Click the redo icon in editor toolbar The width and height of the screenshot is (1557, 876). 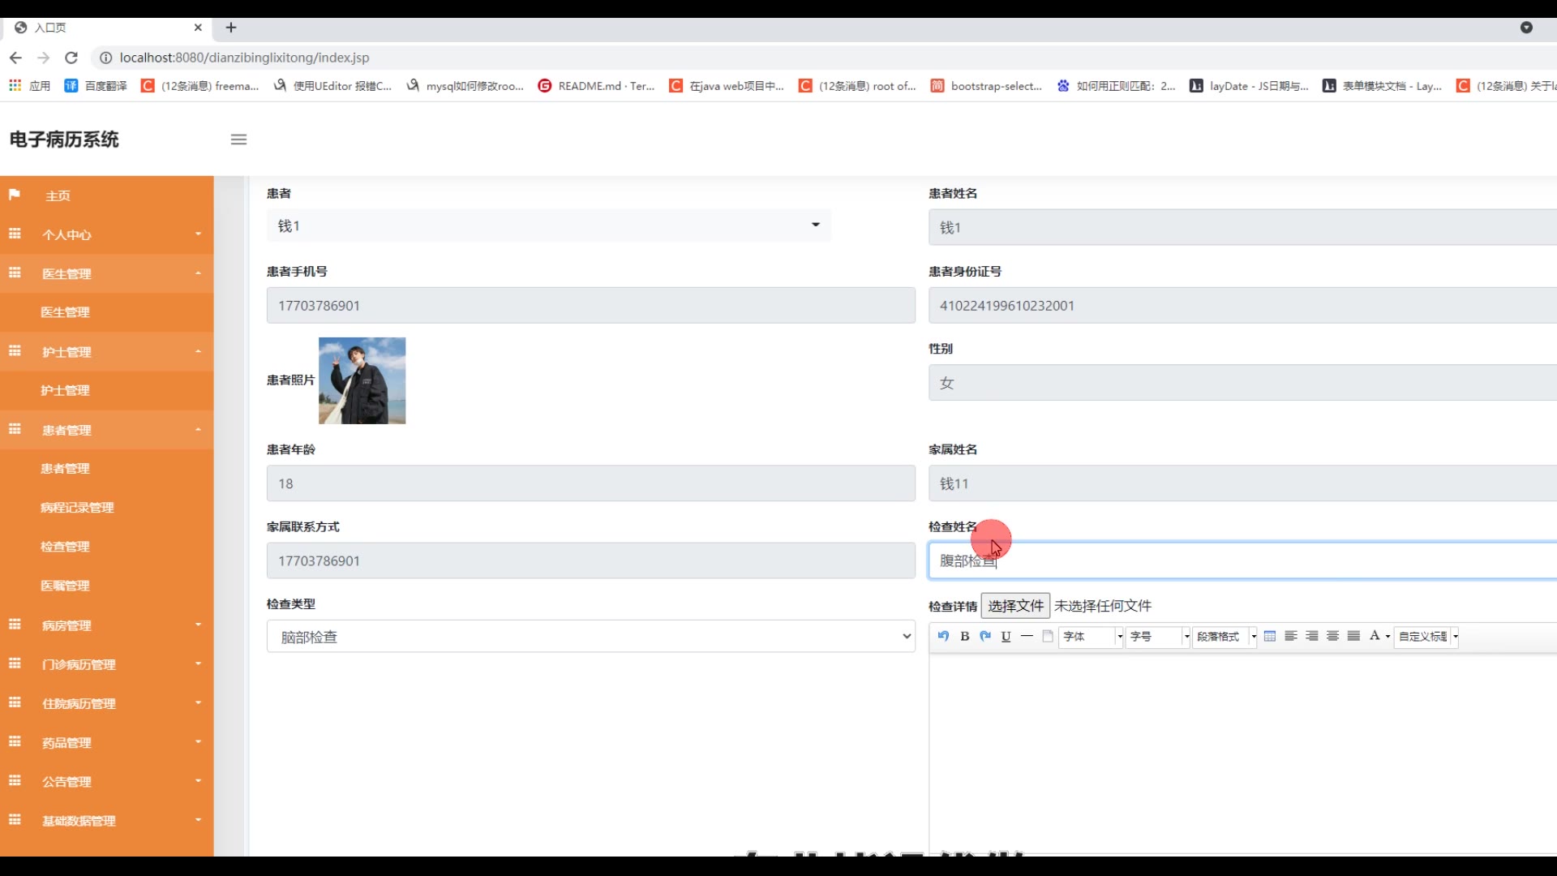[985, 637]
